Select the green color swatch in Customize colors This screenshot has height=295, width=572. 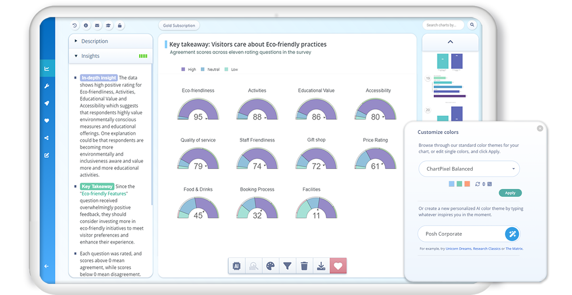pyautogui.click(x=460, y=184)
